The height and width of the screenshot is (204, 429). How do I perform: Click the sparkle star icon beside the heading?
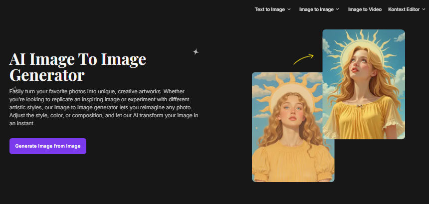[196, 51]
